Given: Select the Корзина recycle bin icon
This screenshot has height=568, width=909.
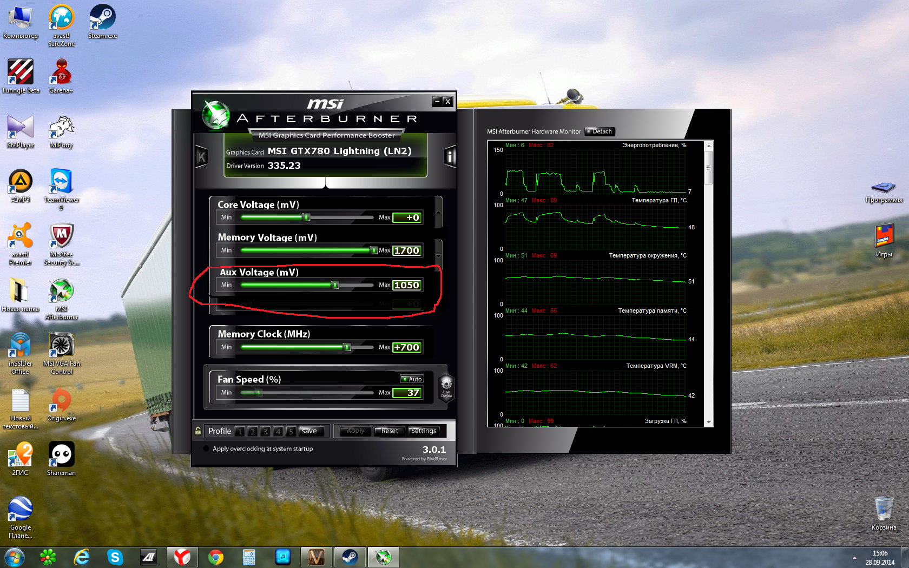Looking at the screenshot, I should [x=884, y=514].
